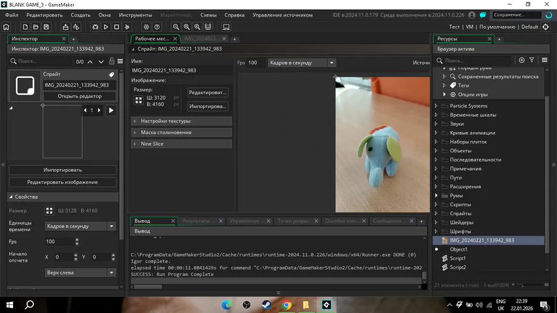Reset zoom magnifier icon in toolbar
Viewport: 557px width, 313px height.
pos(186,27)
